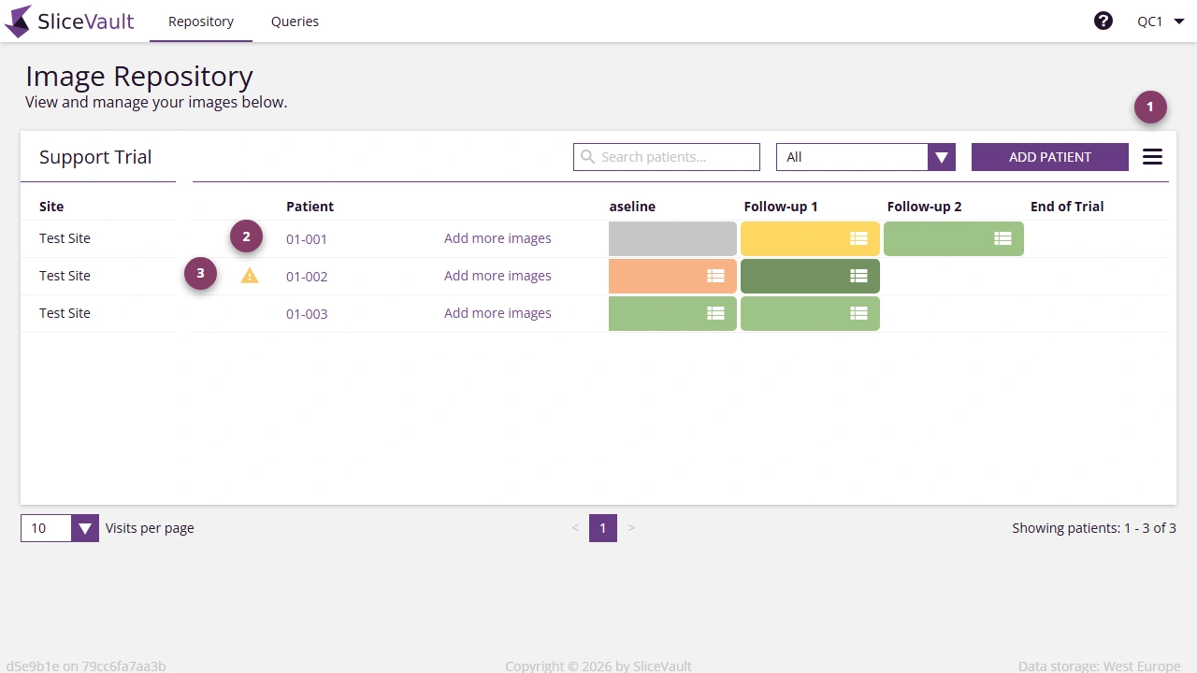Open the hamburger menu beside ADD PATIENT
This screenshot has height=673, width=1197.
pos(1152,156)
